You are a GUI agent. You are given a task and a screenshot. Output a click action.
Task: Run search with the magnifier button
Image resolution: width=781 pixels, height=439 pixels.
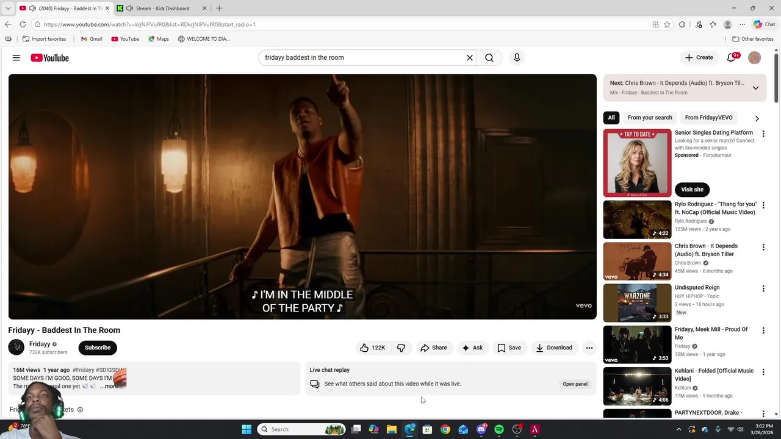pyautogui.click(x=489, y=58)
